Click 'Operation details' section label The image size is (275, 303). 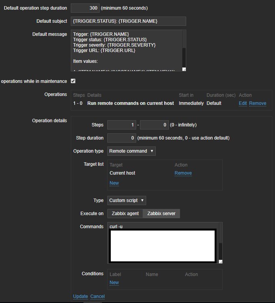click(x=49, y=121)
